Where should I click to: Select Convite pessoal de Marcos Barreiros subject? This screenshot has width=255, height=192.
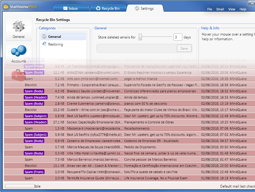click(x=150, y=159)
